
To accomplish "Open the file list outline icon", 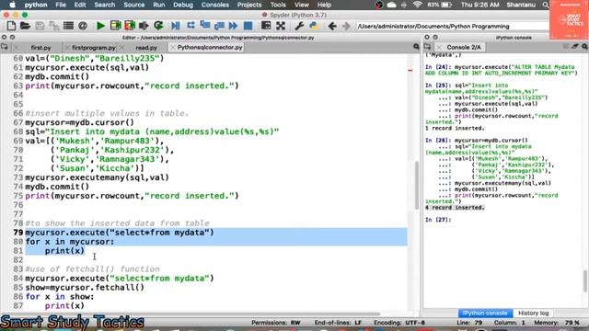I will 68,26.
